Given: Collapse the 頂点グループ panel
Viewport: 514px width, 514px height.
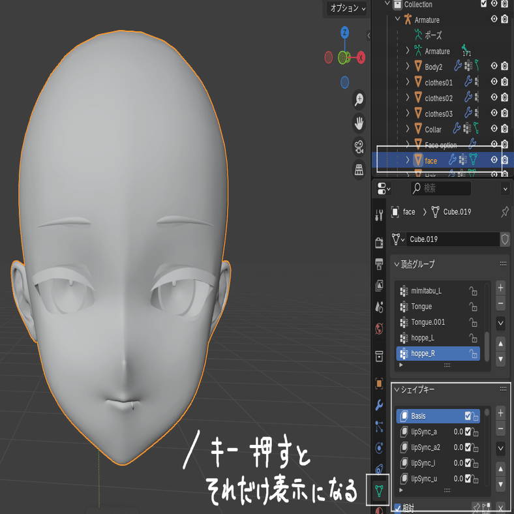Looking at the screenshot, I should point(397,264).
